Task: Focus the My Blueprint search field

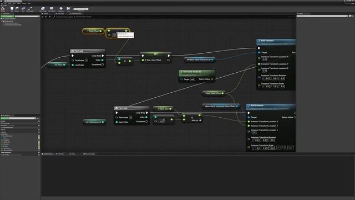Action: click(x=22, y=118)
